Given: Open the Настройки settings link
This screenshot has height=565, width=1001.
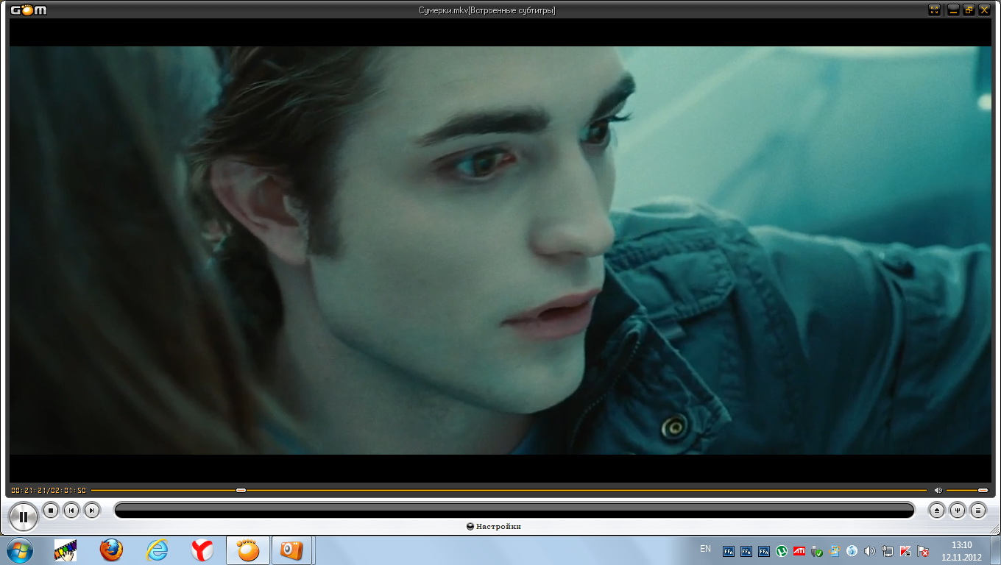Looking at the screenshot, I should coord(495,527).
